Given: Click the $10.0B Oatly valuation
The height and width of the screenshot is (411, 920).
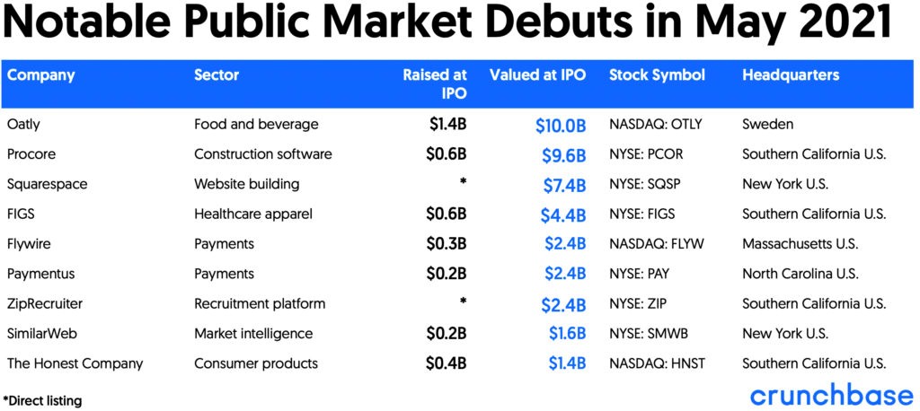Looking at the screenshot, I should (x=561, y=125).
